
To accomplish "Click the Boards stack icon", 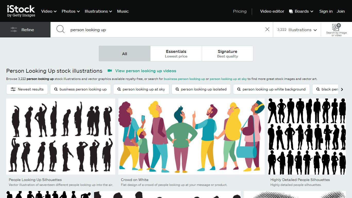I will point(291,11).
